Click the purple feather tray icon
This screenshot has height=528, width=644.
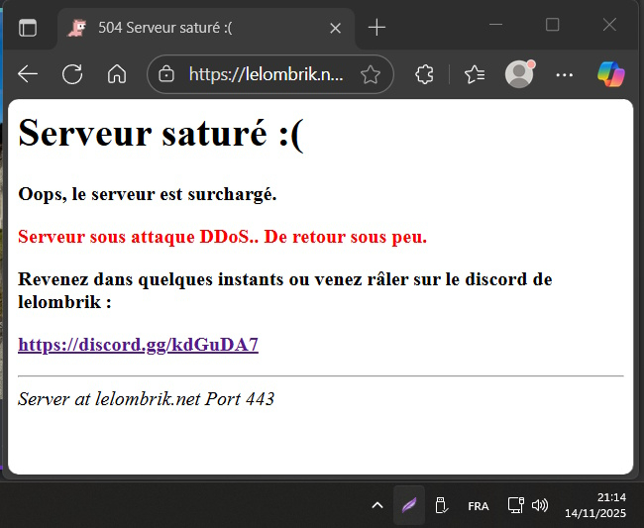coord(408,505)
